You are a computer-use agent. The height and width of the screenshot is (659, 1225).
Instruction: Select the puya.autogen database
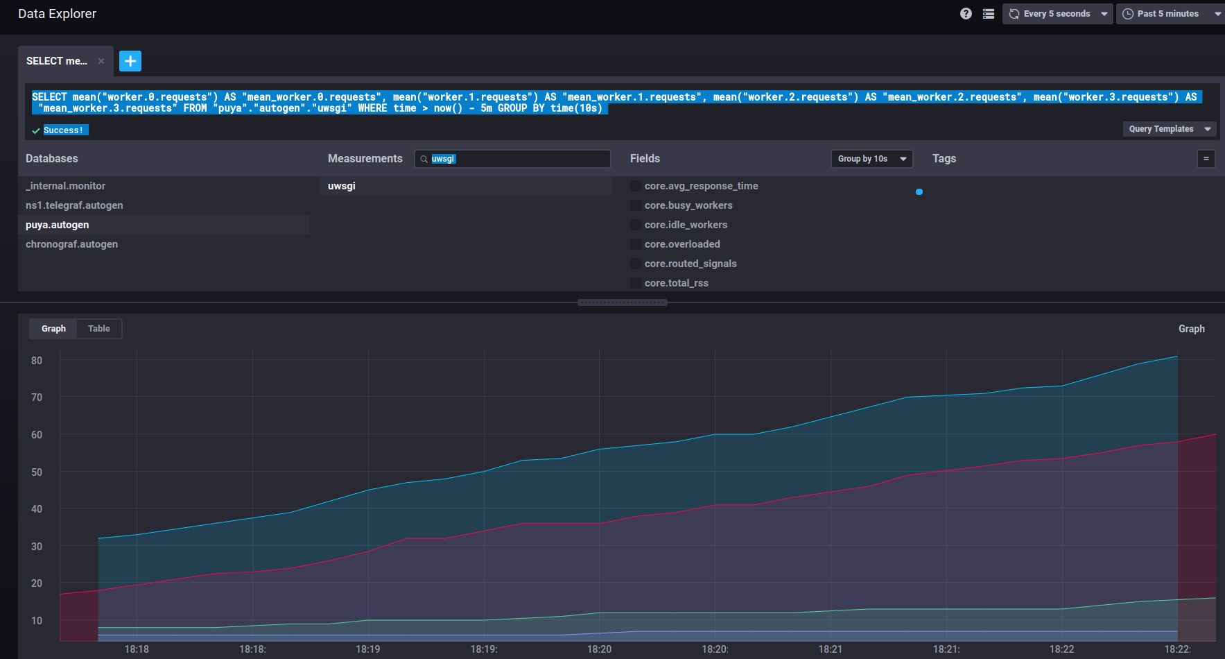point(164,225)
